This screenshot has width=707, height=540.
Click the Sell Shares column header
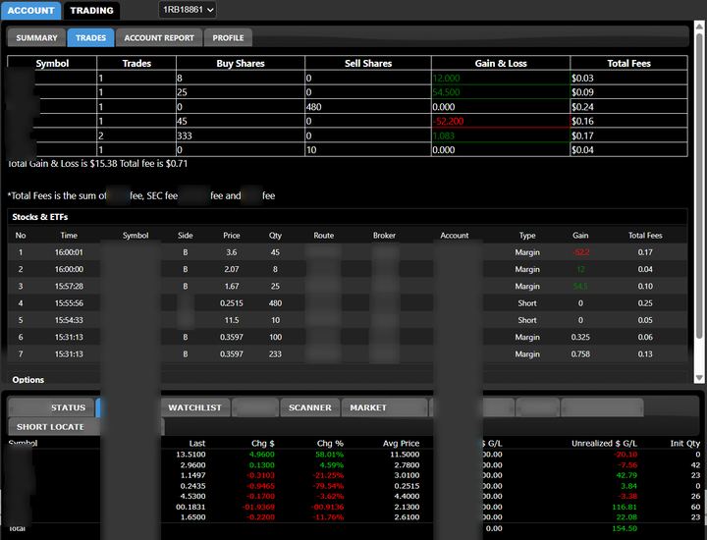[368, 63]
